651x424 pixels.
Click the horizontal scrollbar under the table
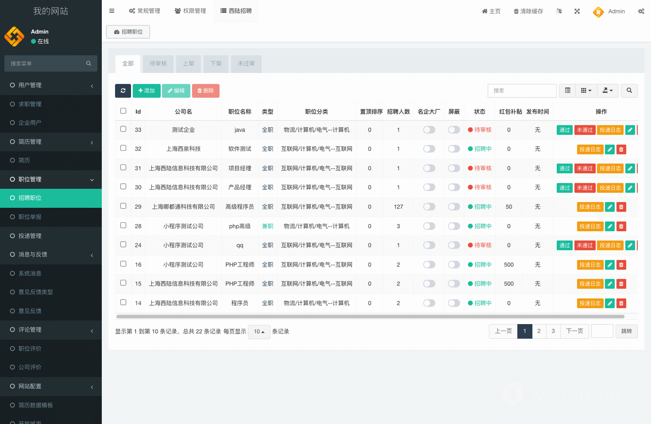(370, 317)
